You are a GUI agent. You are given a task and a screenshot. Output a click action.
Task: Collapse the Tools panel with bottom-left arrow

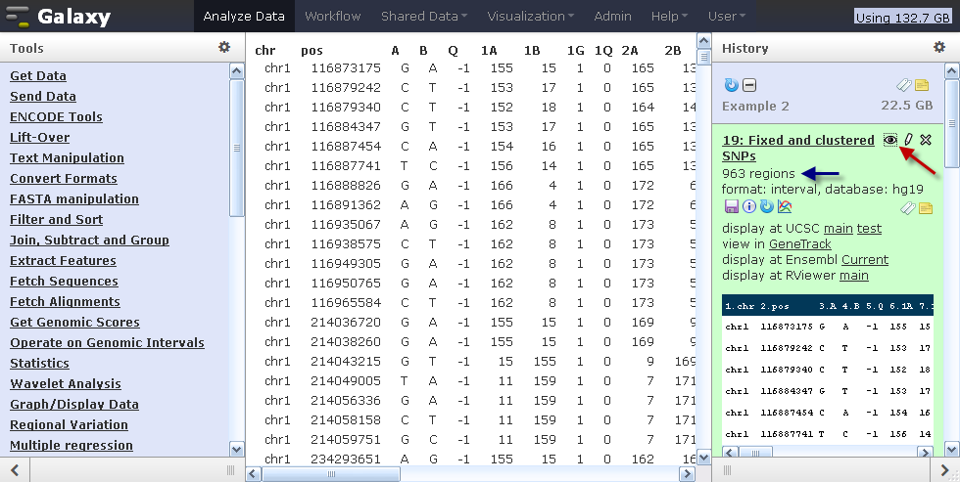pos(15,470)
